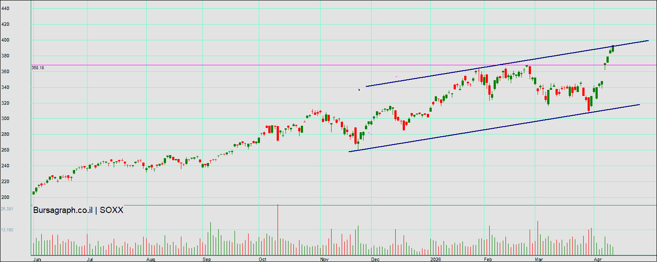Click the 340 price axis label
Image resolution: width=657 pixels, height=262 pixels.
click(x=5, y=87)
